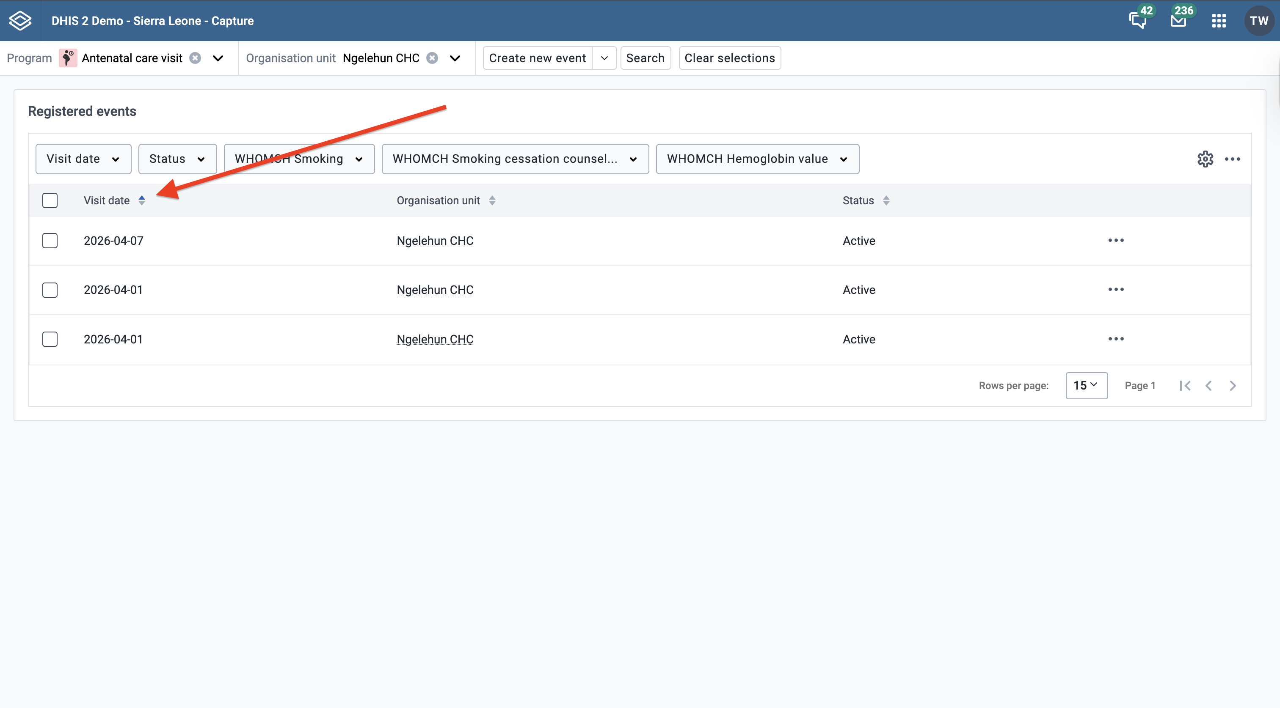Expand the WHOMCH Hemoglobin value filter

click(757, 159)
